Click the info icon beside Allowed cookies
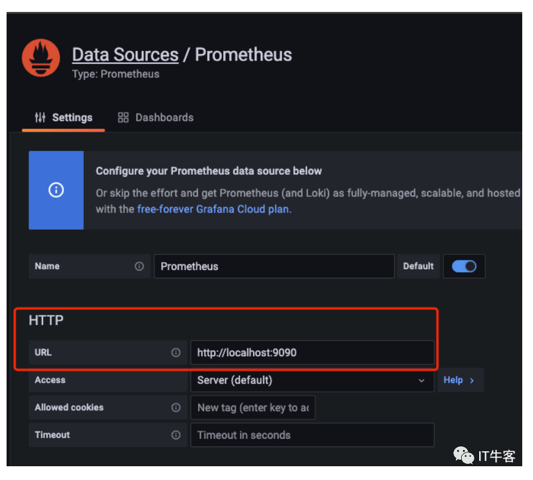The width and height of the screenshot is (533, 480). 176,408
